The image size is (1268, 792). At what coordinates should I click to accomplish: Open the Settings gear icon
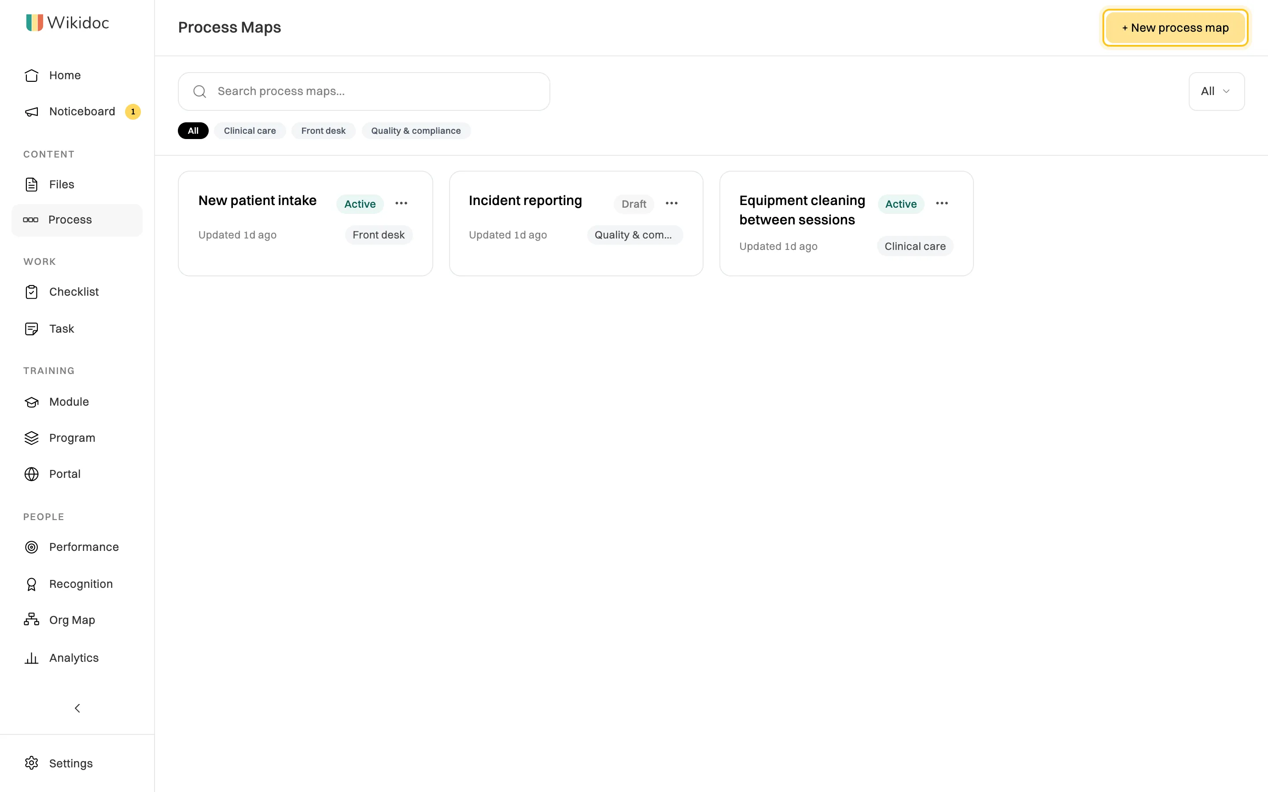pos(31,763)
